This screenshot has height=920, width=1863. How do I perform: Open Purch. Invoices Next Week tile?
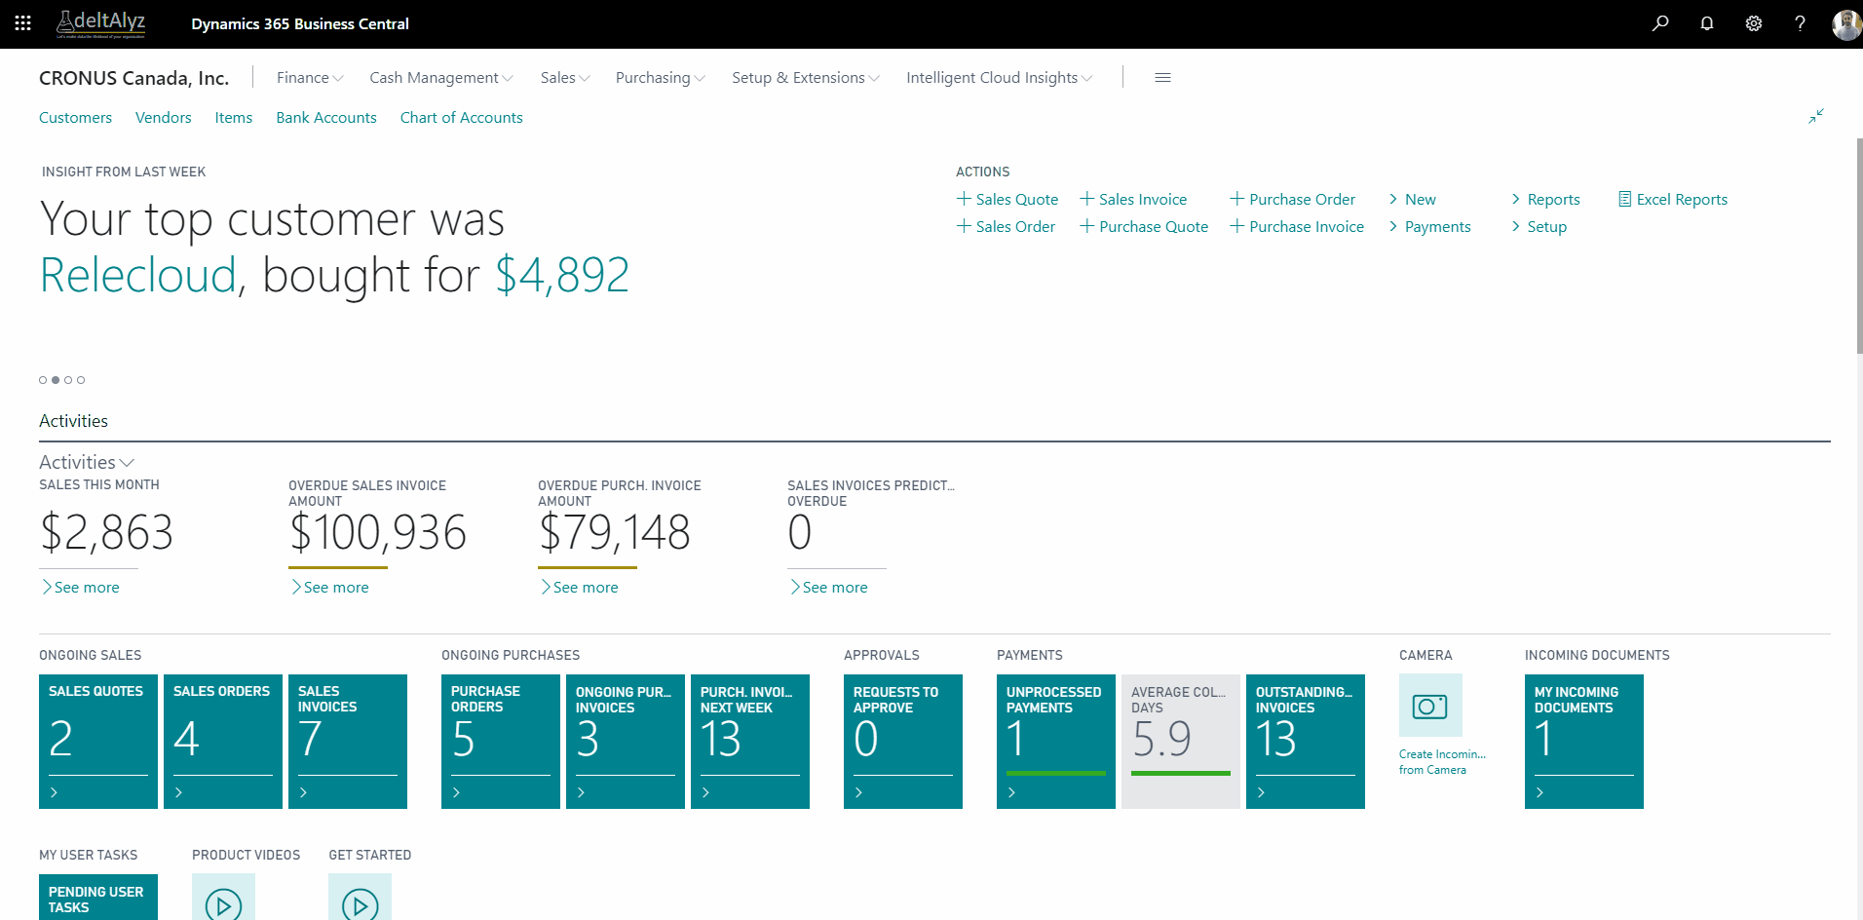pyautogui.click(x=750, y=742)
